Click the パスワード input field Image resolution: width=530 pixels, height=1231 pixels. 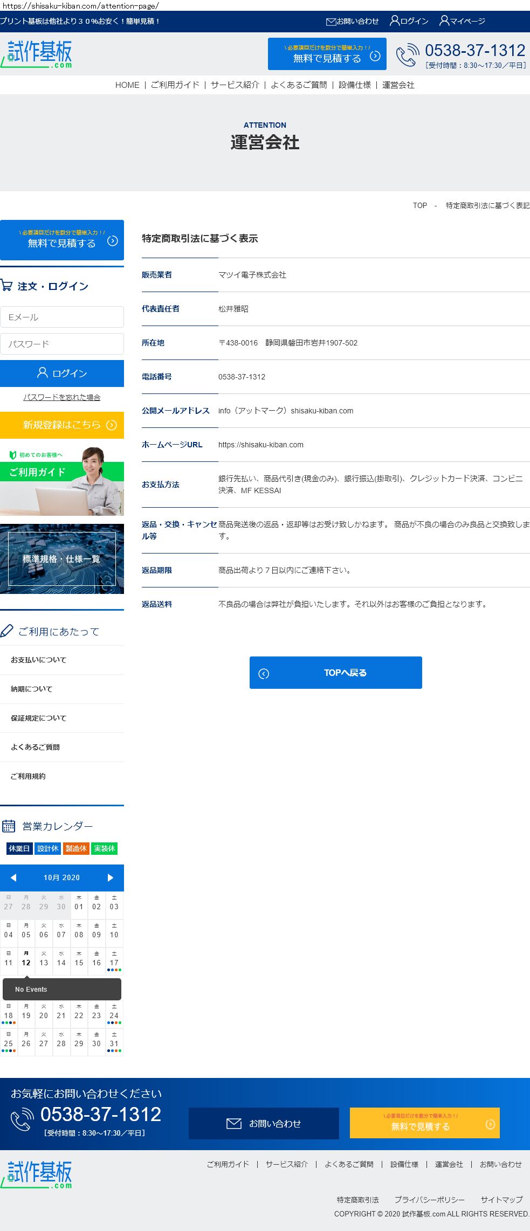point(62,344)
